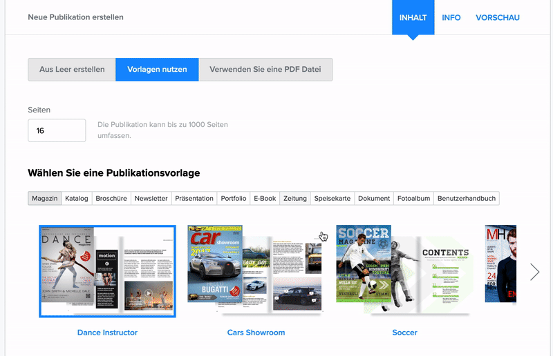The image size is (553, 356).
Task: Select the Speisekarte category
Action: click(x=332, y=199)
